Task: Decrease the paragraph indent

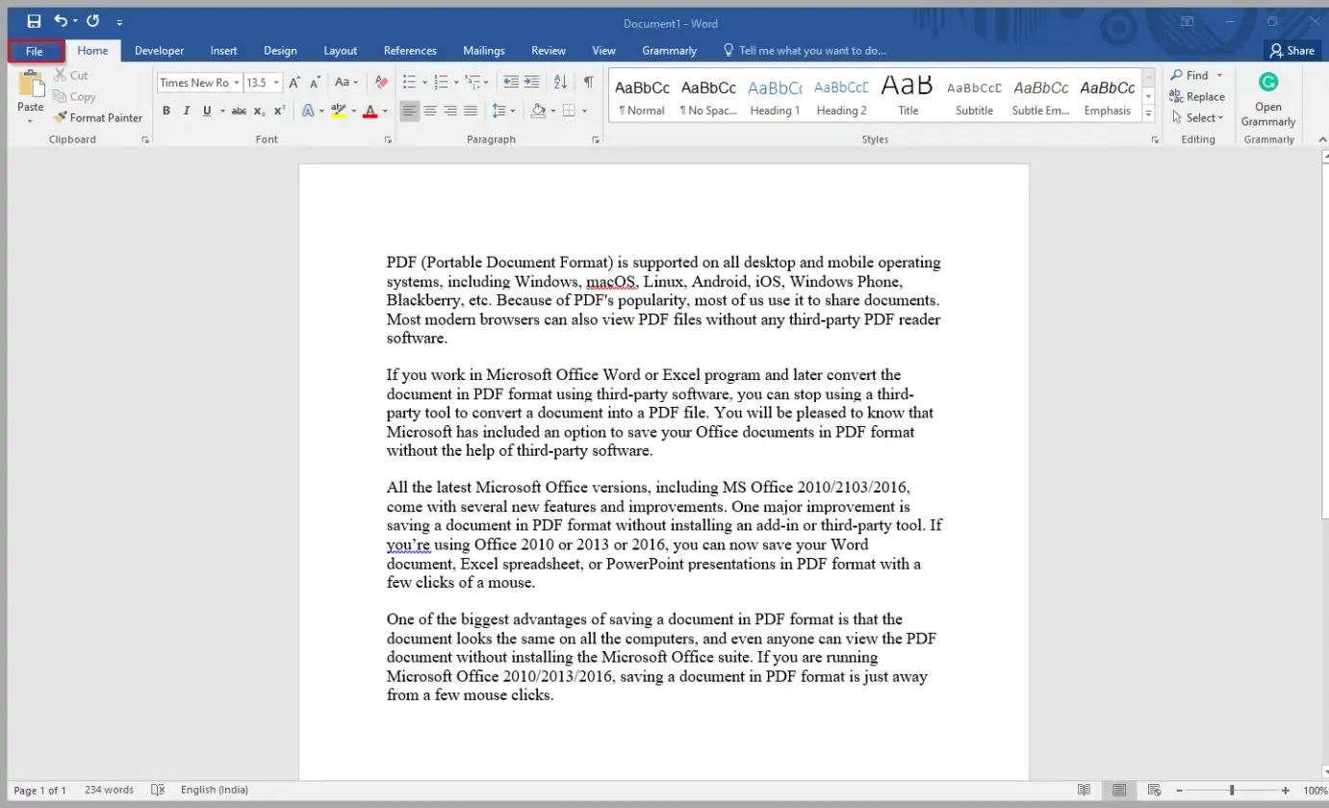Action: point(511,83)
